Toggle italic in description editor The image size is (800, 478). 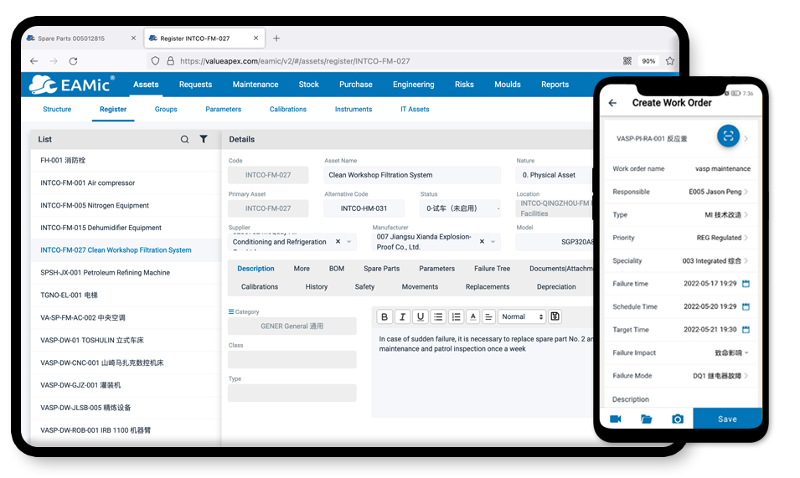pos(403,317)
